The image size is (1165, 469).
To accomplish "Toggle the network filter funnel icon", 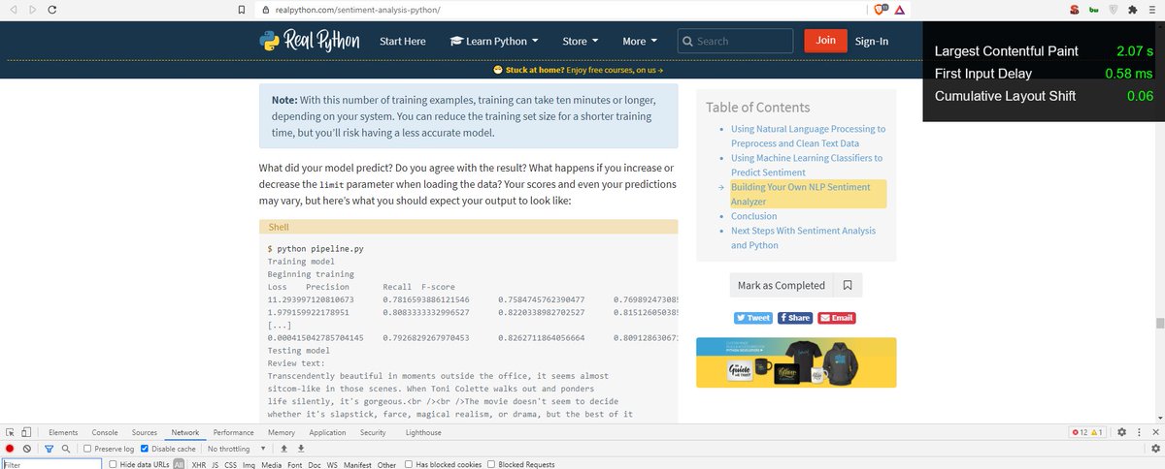I will 50,449.
